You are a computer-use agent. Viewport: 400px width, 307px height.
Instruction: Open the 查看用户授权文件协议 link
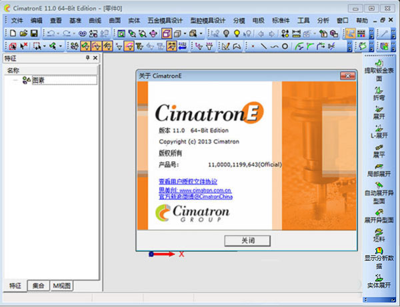(x=188, y=182)
